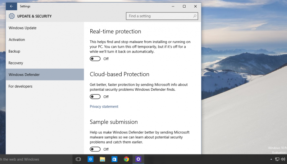The height and width of the screenshot is (164, 287).
Task: Open Recovery options
Action: pyautogui.click(x=45, y=63)
